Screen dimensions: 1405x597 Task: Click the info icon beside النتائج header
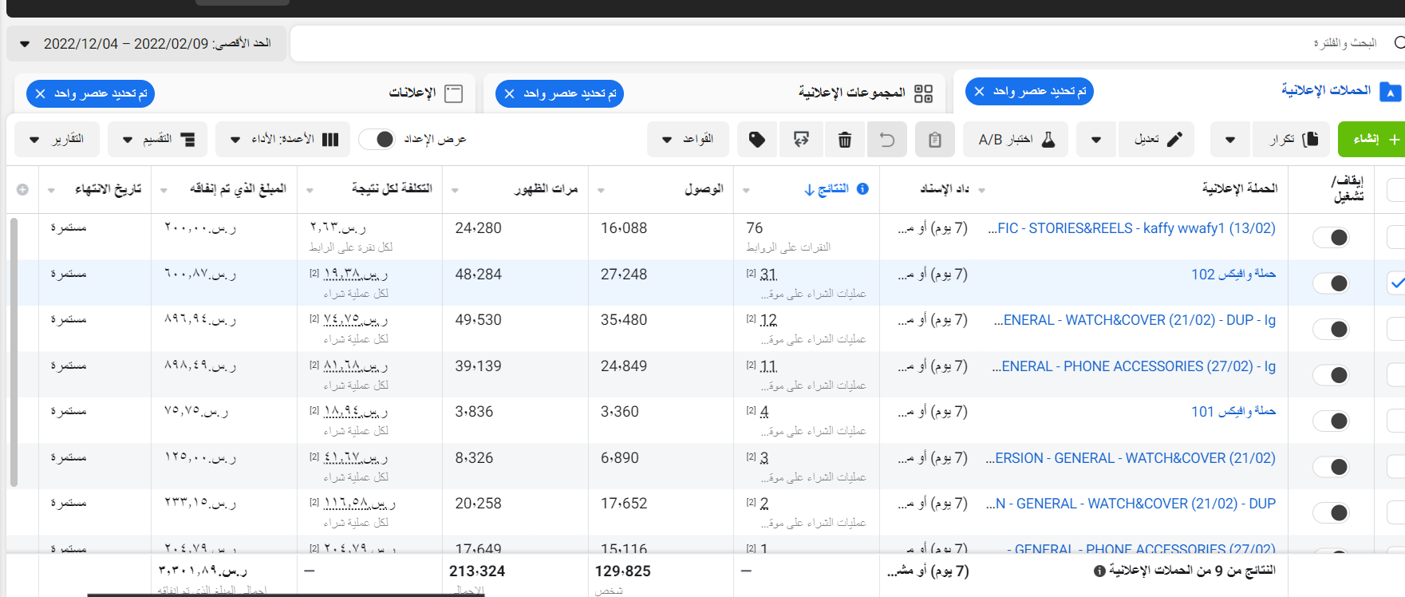coord(862,189)
